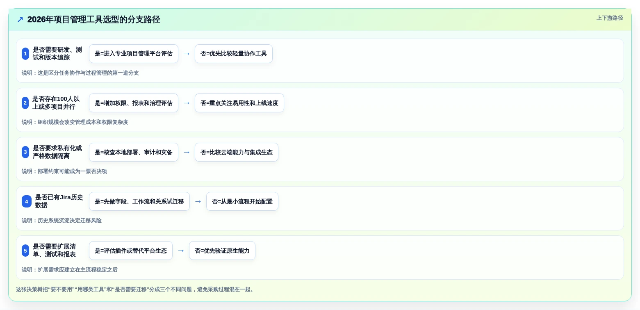Select step badge number 2
Image resolution: width=640 pixels, height=310 pixels.
(25, 103)
